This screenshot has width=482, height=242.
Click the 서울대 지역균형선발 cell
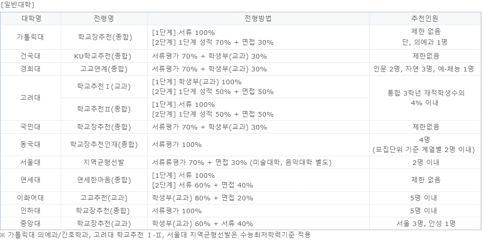tap(104, 162)
